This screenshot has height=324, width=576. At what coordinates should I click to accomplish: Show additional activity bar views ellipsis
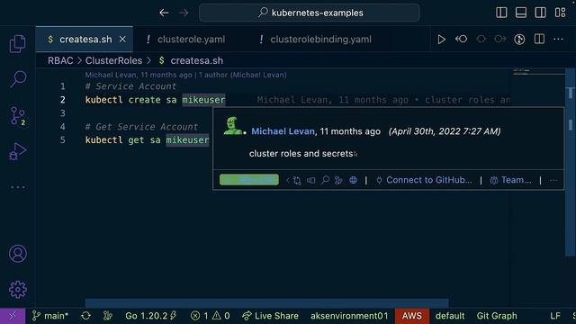click(18, 187)
